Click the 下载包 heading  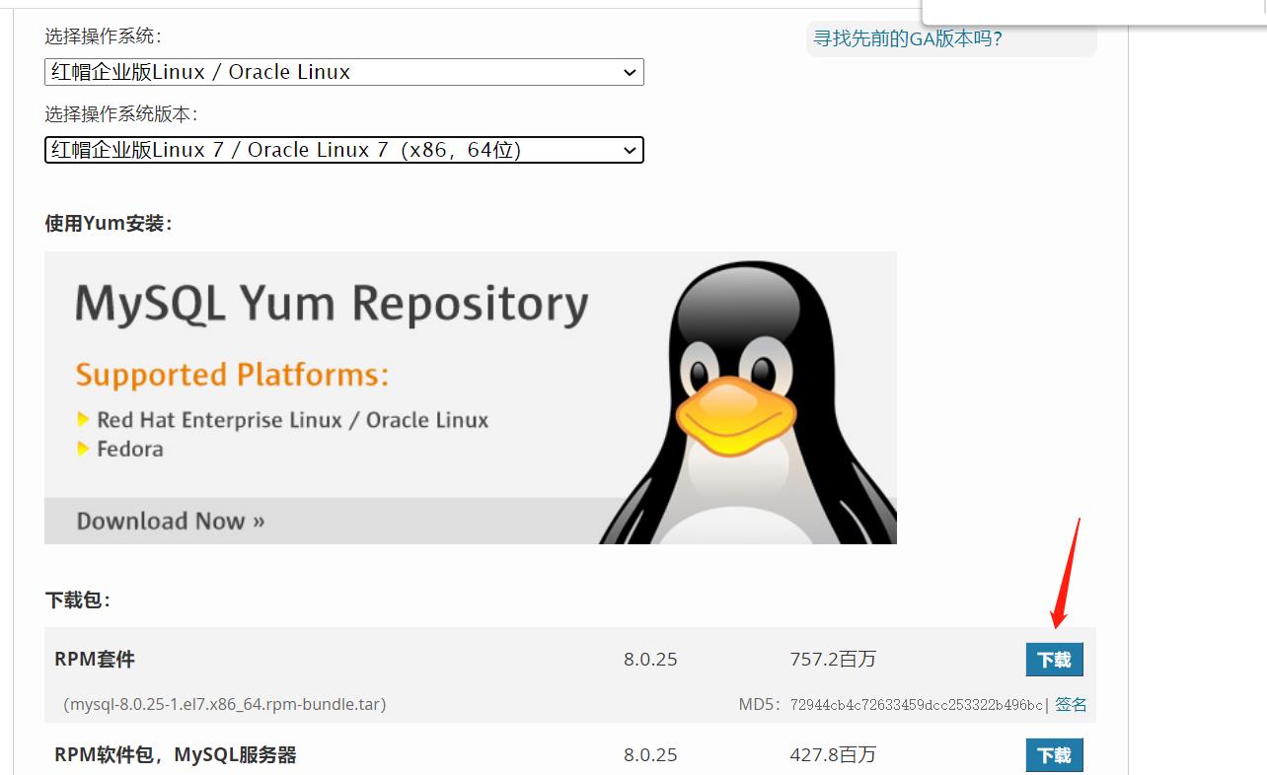coord(78,599)
